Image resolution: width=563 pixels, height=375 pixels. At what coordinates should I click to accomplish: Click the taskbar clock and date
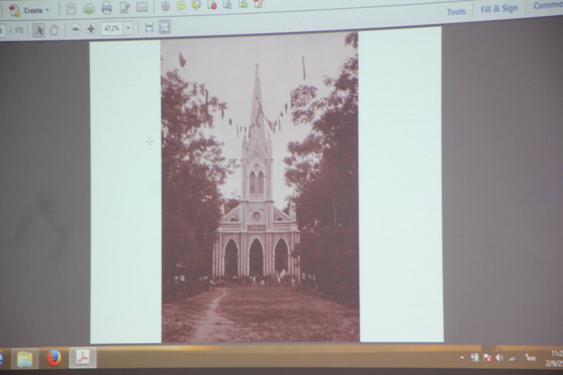(x=555, y=359)
